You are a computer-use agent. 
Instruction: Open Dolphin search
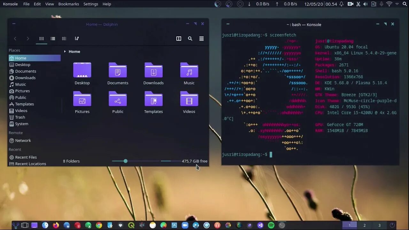[x=190, y=39]
